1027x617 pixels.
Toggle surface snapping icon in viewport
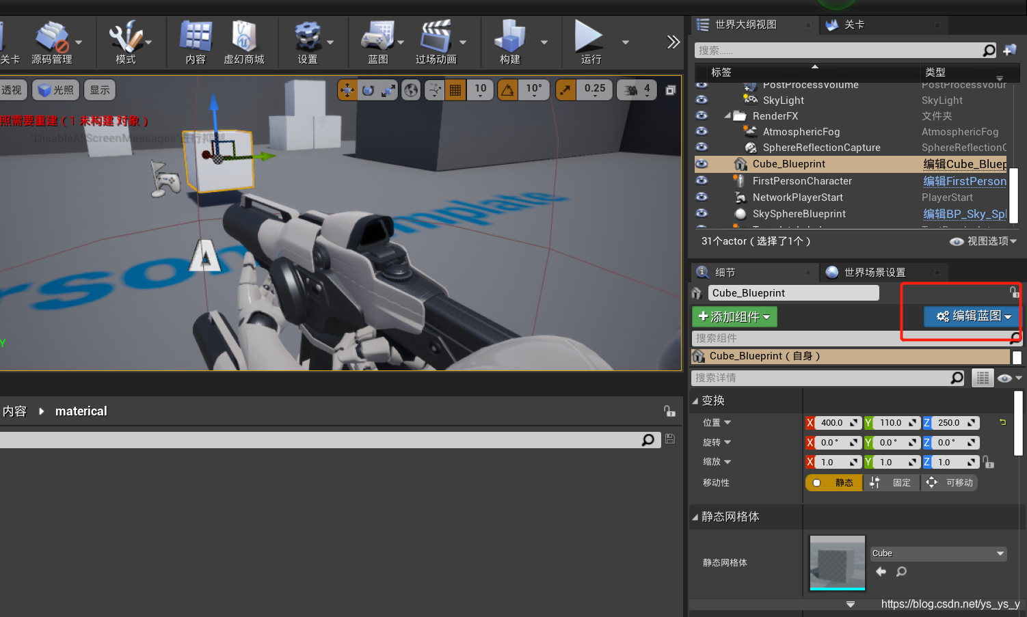[435, 90]
